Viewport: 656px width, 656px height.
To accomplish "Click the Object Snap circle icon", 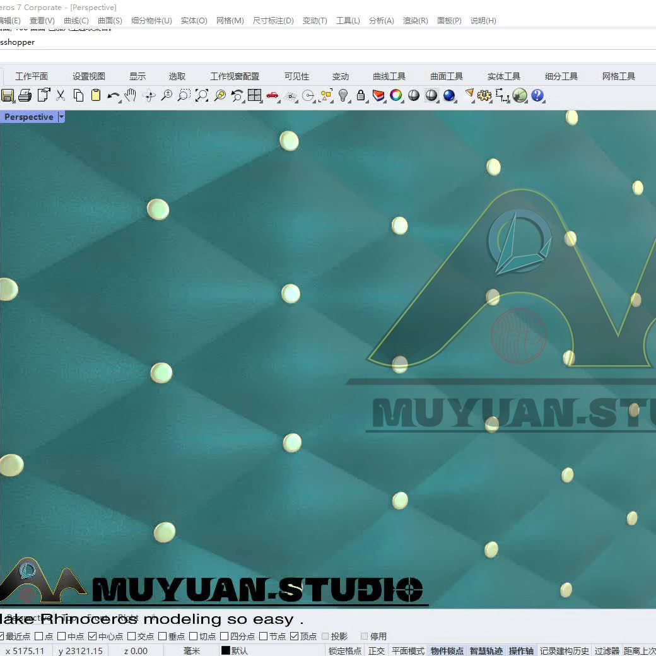I will [308, 96].
